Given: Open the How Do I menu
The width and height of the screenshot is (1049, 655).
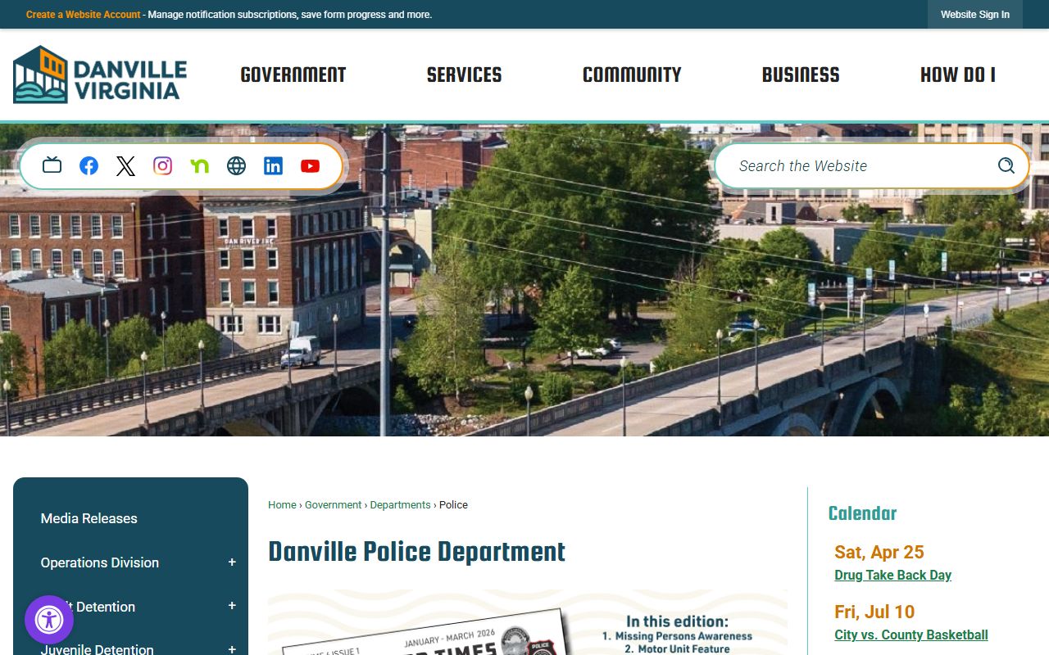Looking at the screenshot, I should click(x=958, y=75).
